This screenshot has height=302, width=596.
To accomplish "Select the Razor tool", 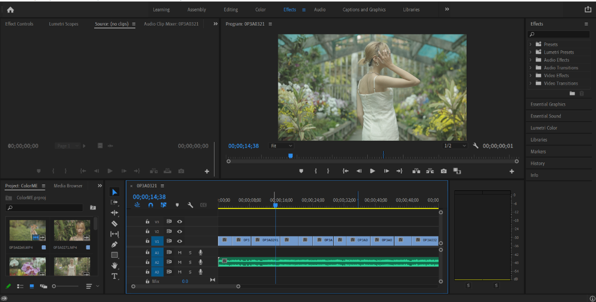I will click(x=114, y=224).
